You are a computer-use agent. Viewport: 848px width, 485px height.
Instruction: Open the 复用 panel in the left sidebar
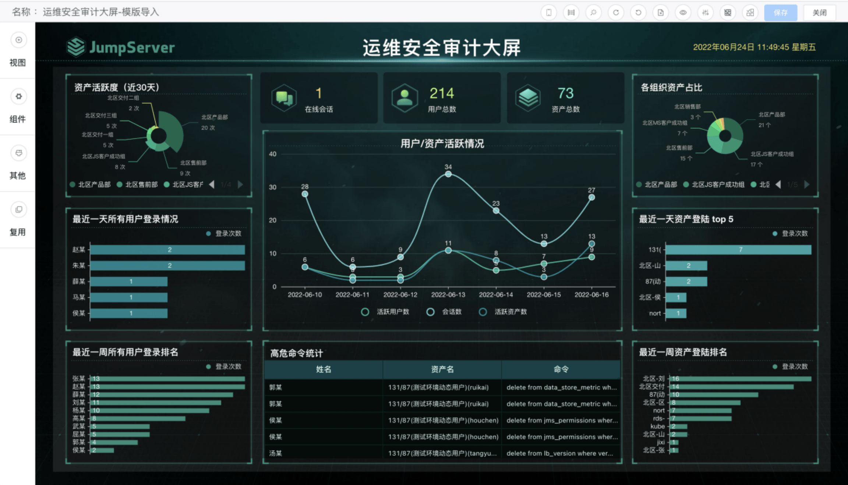pyautogui.click(x=18, y=220)
